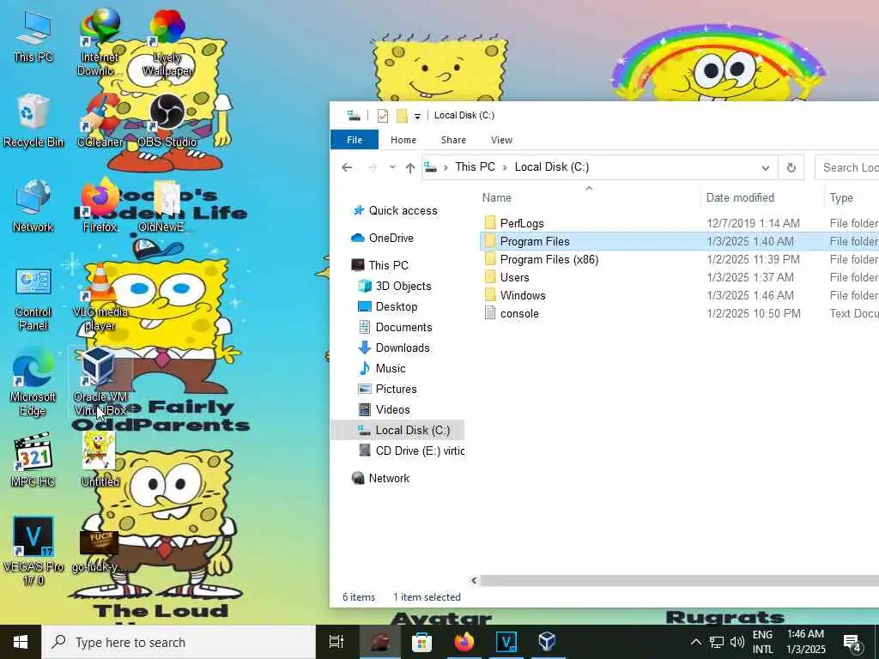Click This PC in the address breadcrumb
The width and height of the screenshot is (879, 659).
[x=475, y=167]
